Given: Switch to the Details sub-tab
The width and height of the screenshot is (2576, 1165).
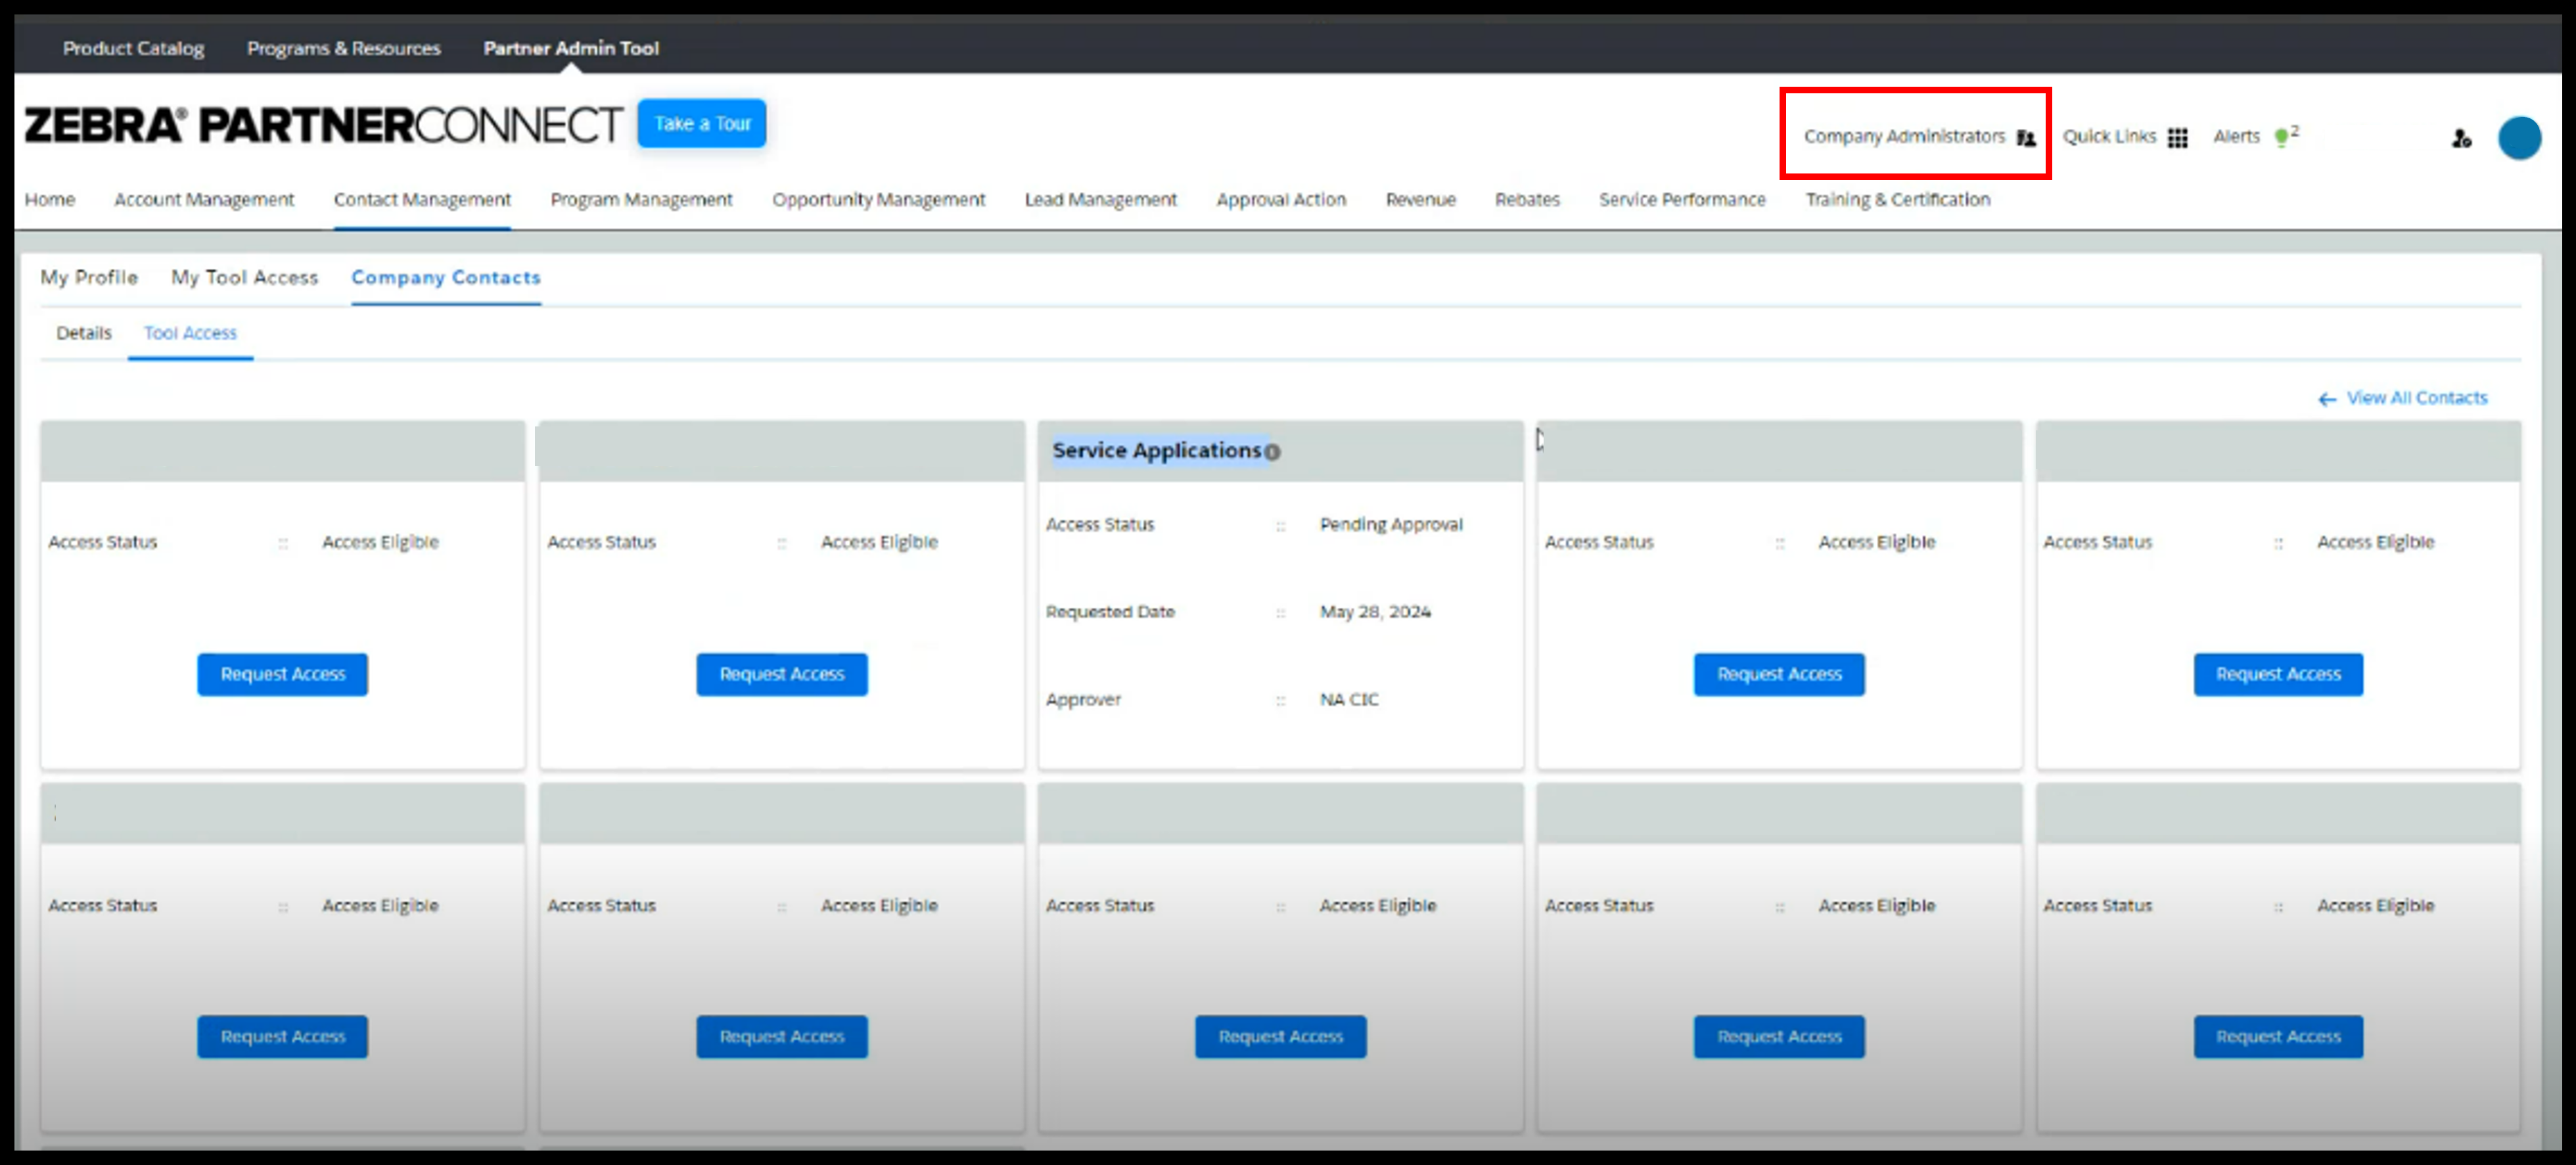Looking at the screenshot, I should (x=84, y=333).
